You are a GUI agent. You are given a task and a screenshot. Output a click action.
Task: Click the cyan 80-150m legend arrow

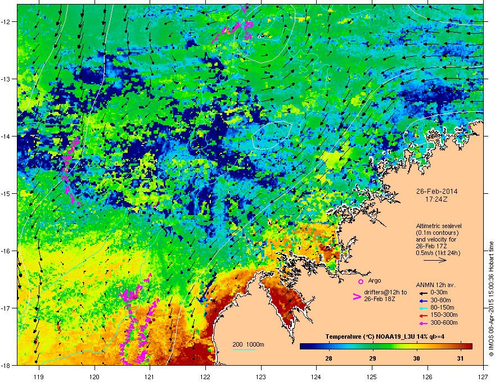click(x=422, y=308)
